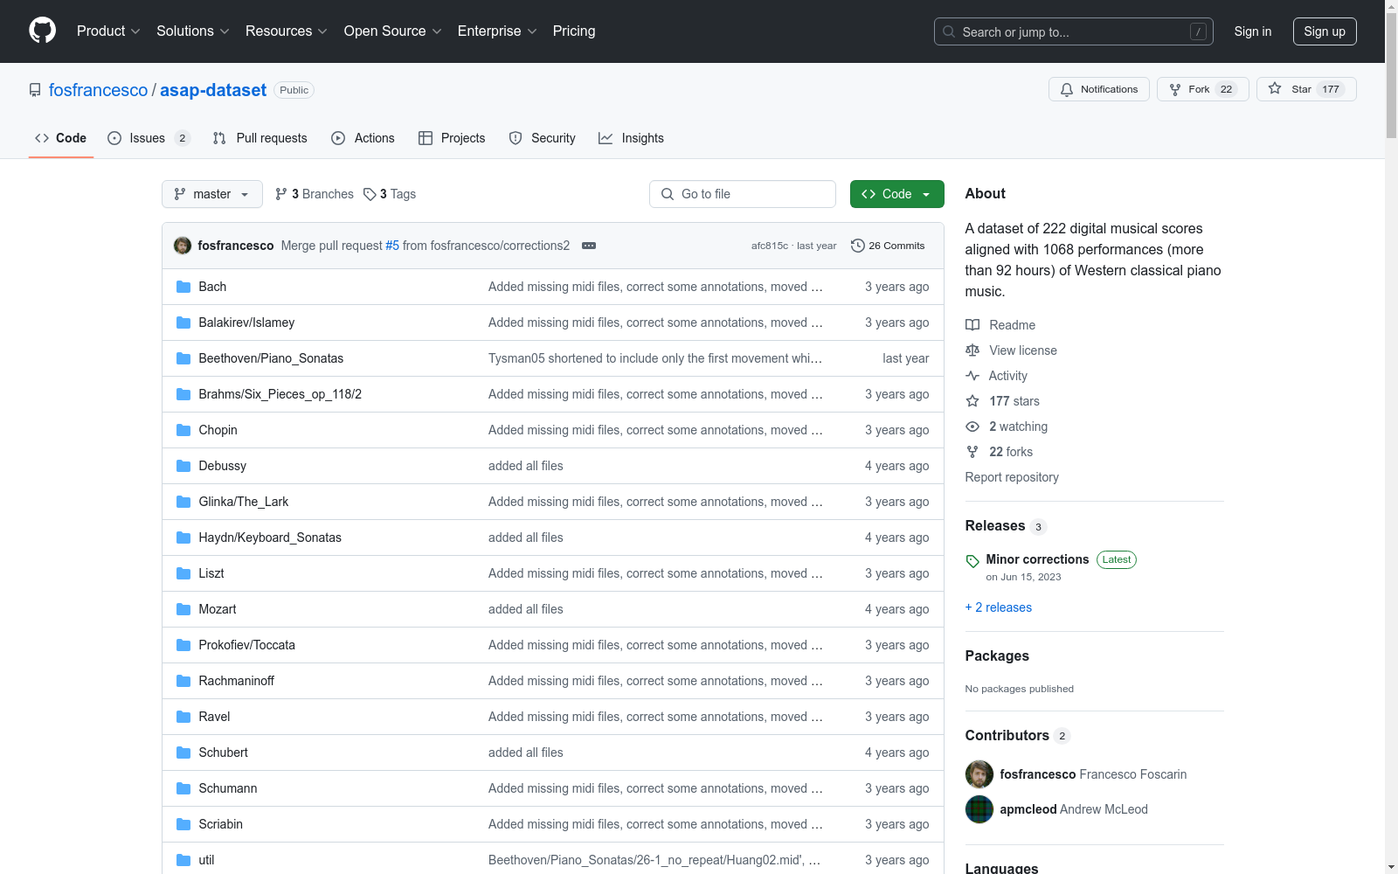
Task: Focus the Search or jump to field
Action: (1074, 31)
